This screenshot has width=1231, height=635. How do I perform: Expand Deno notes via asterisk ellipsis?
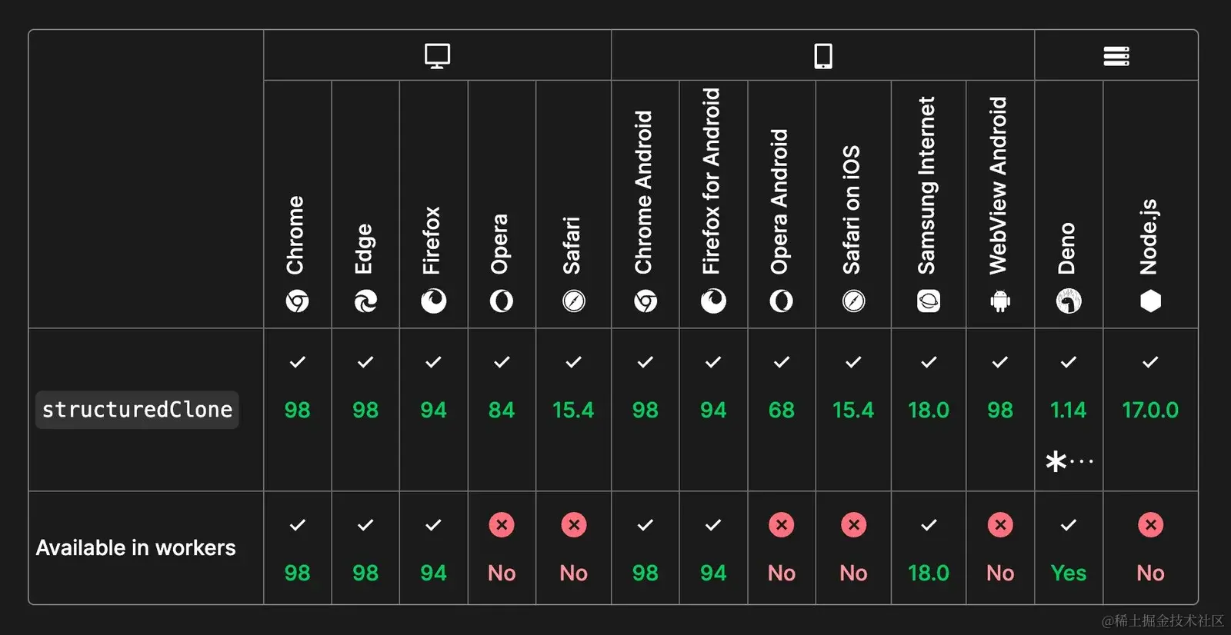tap(1069, 461)
